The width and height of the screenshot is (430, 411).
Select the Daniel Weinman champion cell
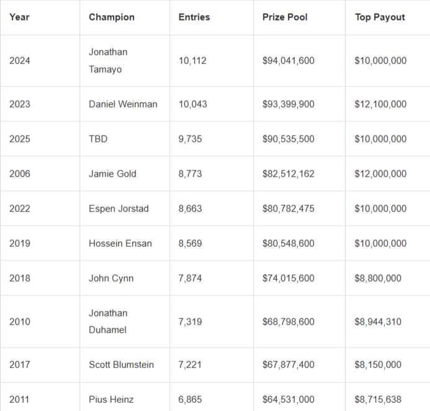[123, 104]
